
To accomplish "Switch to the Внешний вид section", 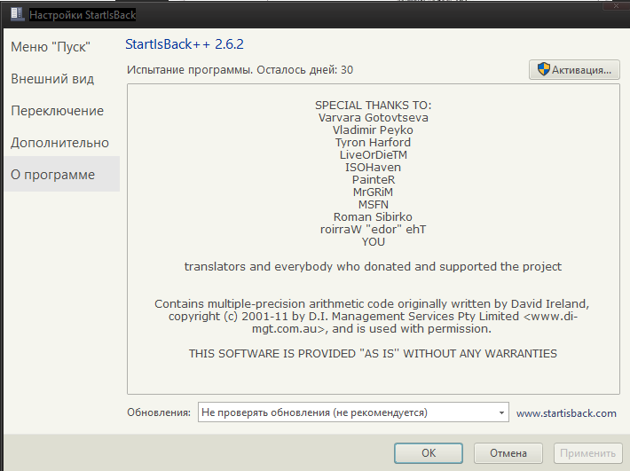I will point(52,79).
